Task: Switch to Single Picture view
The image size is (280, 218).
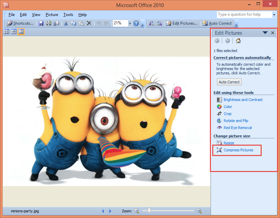Action: 21,32
